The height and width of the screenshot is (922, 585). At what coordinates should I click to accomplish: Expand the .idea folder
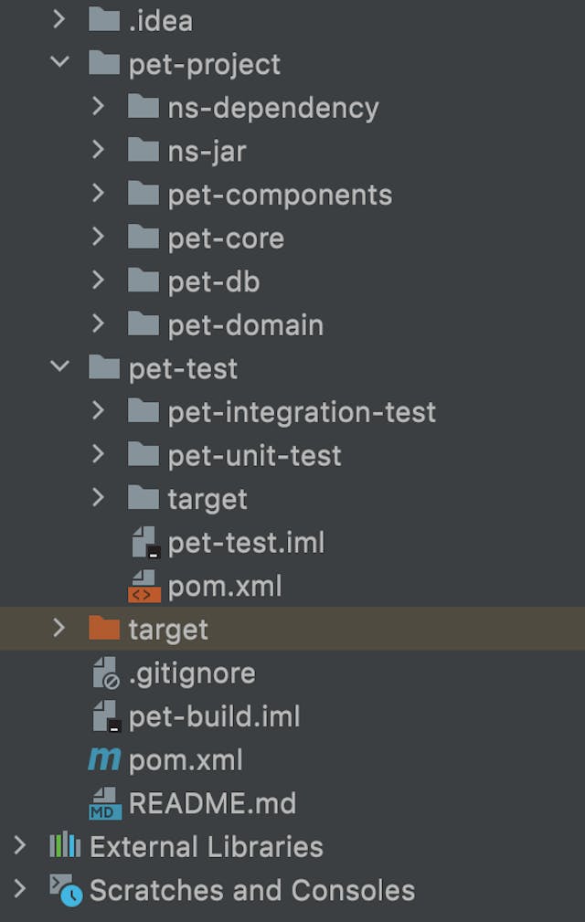coord(59,20)
